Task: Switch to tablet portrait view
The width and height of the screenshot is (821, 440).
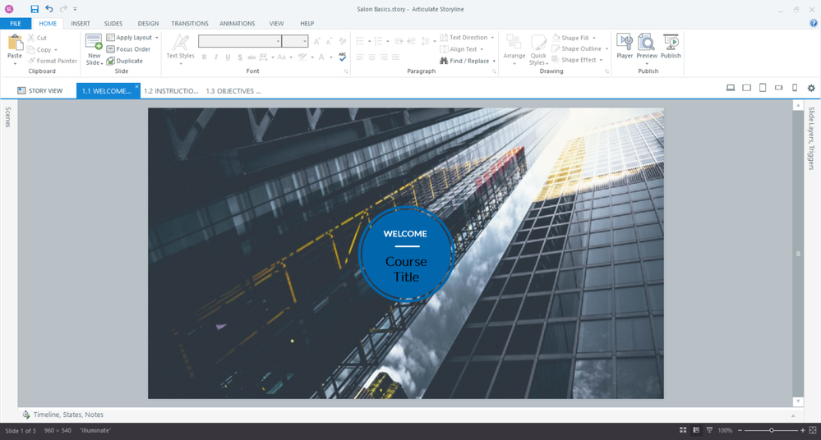Action: (763, 88)
